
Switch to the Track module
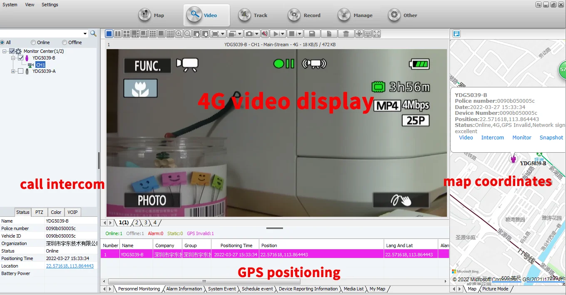[x=253, y=15]
